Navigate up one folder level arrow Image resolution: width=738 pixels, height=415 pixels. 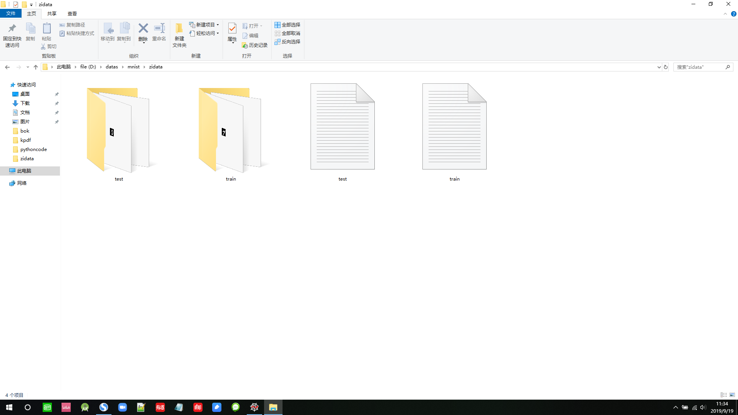(36, 67)
